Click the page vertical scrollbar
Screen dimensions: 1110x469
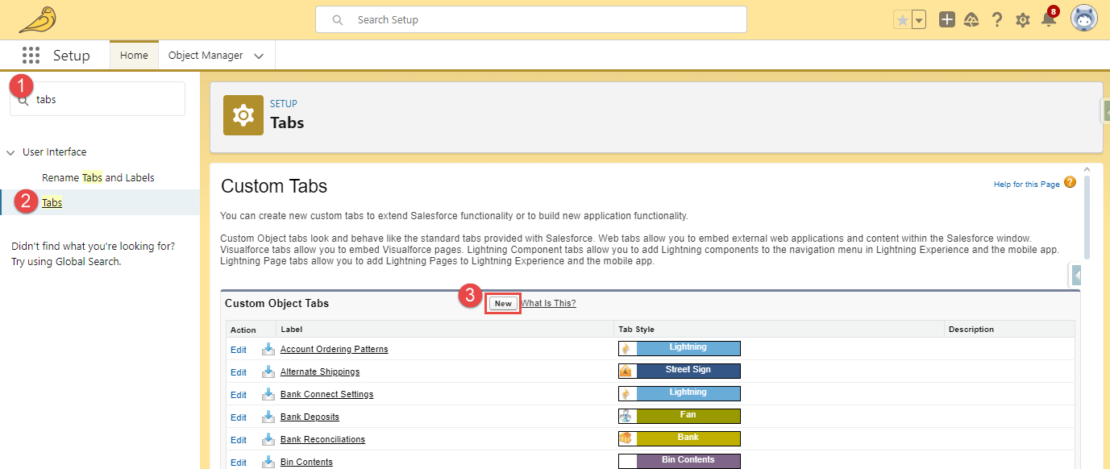1087,216
